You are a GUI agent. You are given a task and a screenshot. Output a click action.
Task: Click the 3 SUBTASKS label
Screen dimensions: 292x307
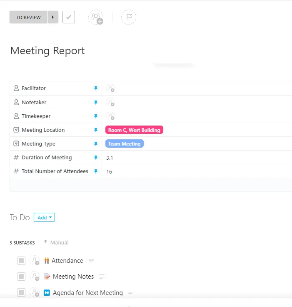coord(22,243)
